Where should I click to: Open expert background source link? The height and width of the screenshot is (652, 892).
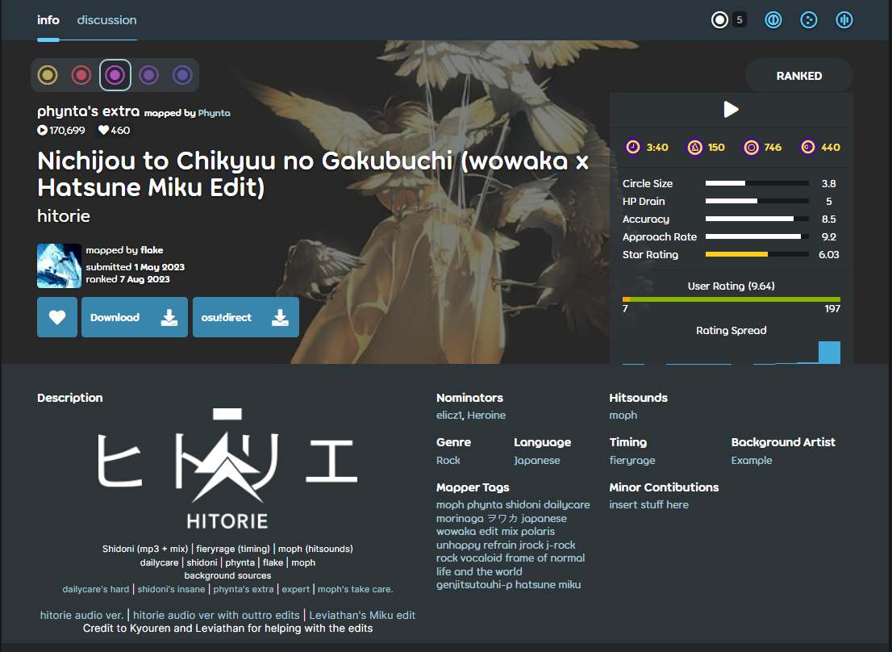[296, 589]
